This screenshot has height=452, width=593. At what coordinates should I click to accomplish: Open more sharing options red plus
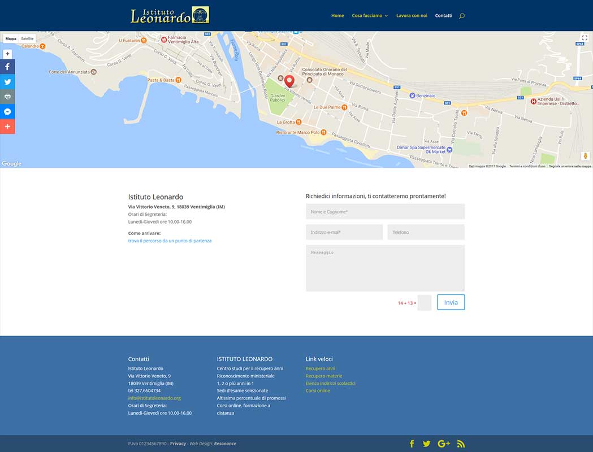pyautogui.click(x=7, y=127)
